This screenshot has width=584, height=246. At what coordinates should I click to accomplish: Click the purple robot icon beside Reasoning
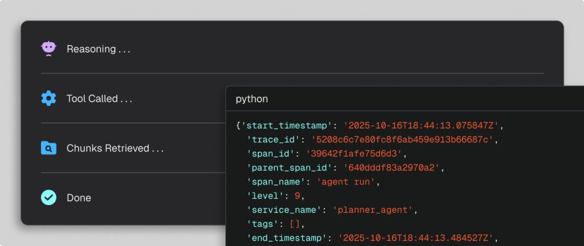[x=49, y=49]
